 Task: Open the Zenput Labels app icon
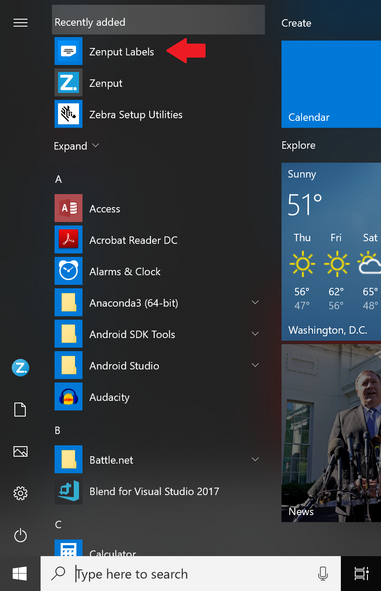click(x=69, y=51)
